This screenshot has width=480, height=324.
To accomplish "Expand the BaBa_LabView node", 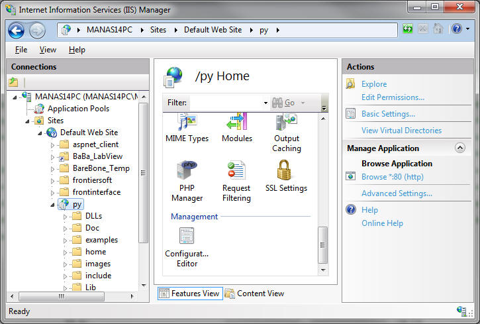I will [52, 157].
